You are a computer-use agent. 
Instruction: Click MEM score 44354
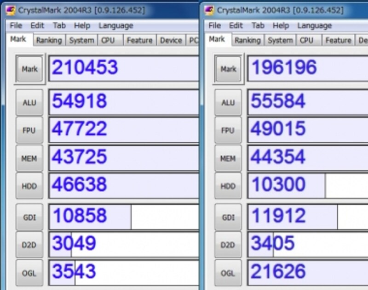click(308, 158)
